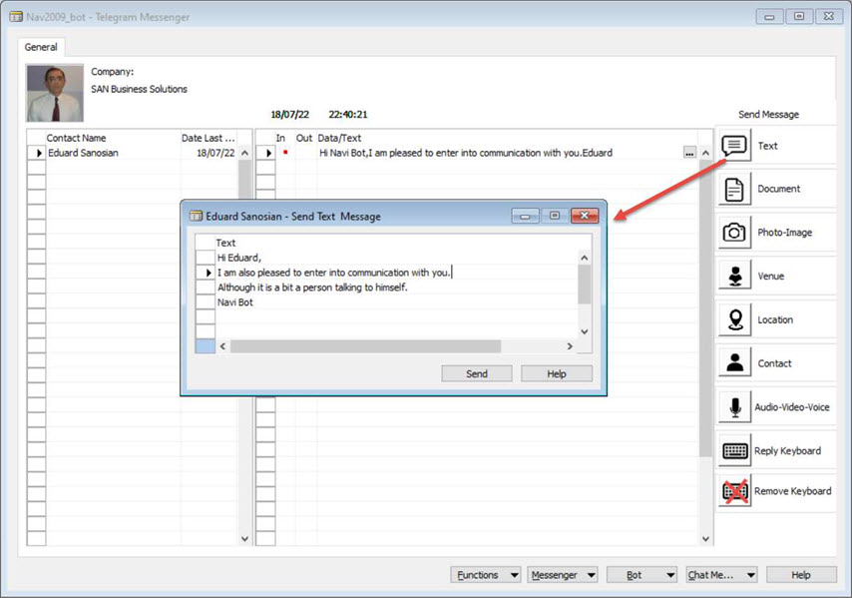Click the 18/07/22 date cell in contact row

(x=215, y=153)
